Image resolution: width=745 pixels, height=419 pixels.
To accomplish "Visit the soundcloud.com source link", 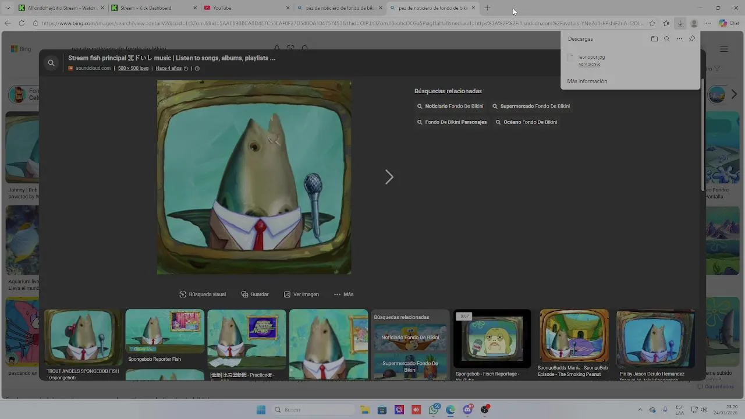I will click(x=93, y=69).
